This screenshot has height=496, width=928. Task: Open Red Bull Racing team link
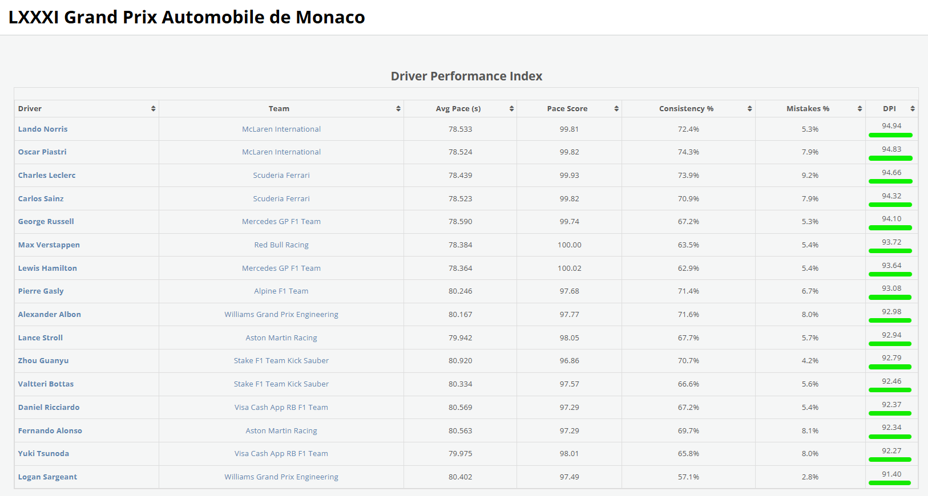click(281, 245)
